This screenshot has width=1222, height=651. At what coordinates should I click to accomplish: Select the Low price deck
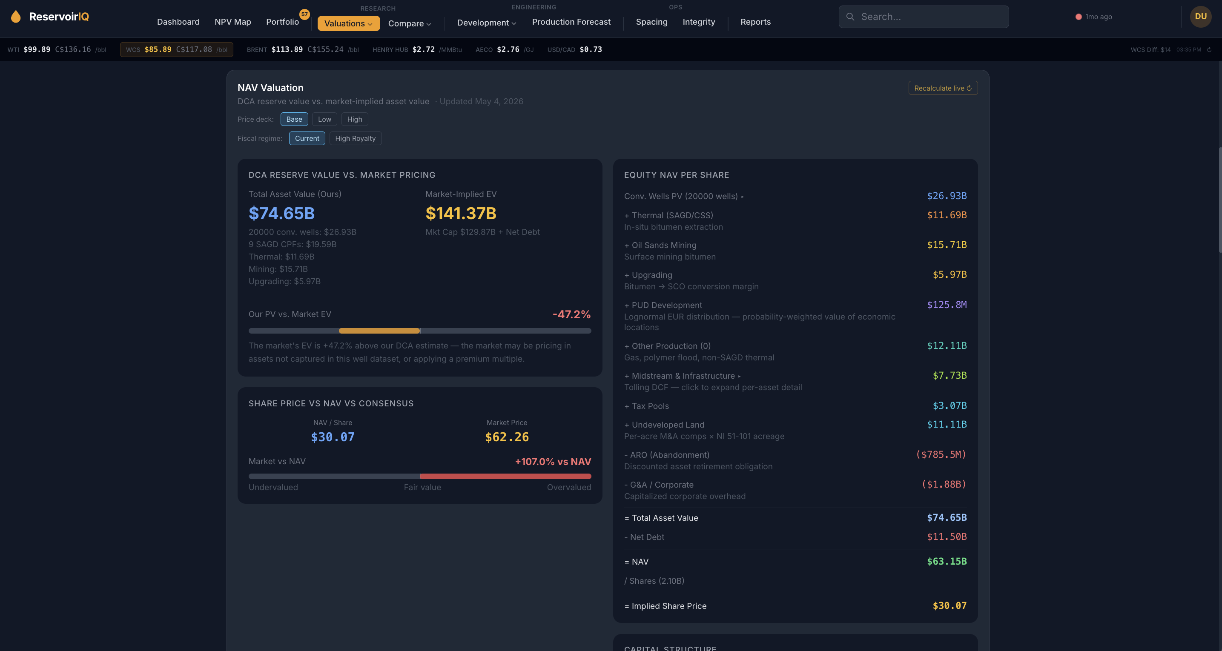click(324, 119)
